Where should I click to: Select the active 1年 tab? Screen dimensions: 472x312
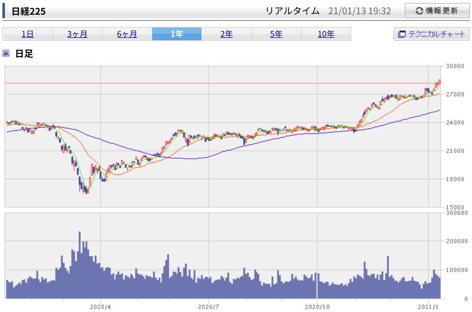(177, 34)
